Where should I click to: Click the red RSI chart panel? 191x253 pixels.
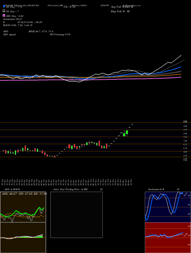[168, 238]
